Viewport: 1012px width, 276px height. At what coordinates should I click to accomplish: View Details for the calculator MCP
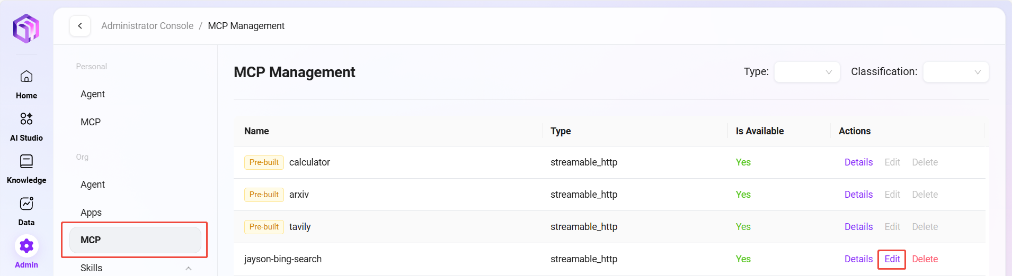click(x=858, y=162)
